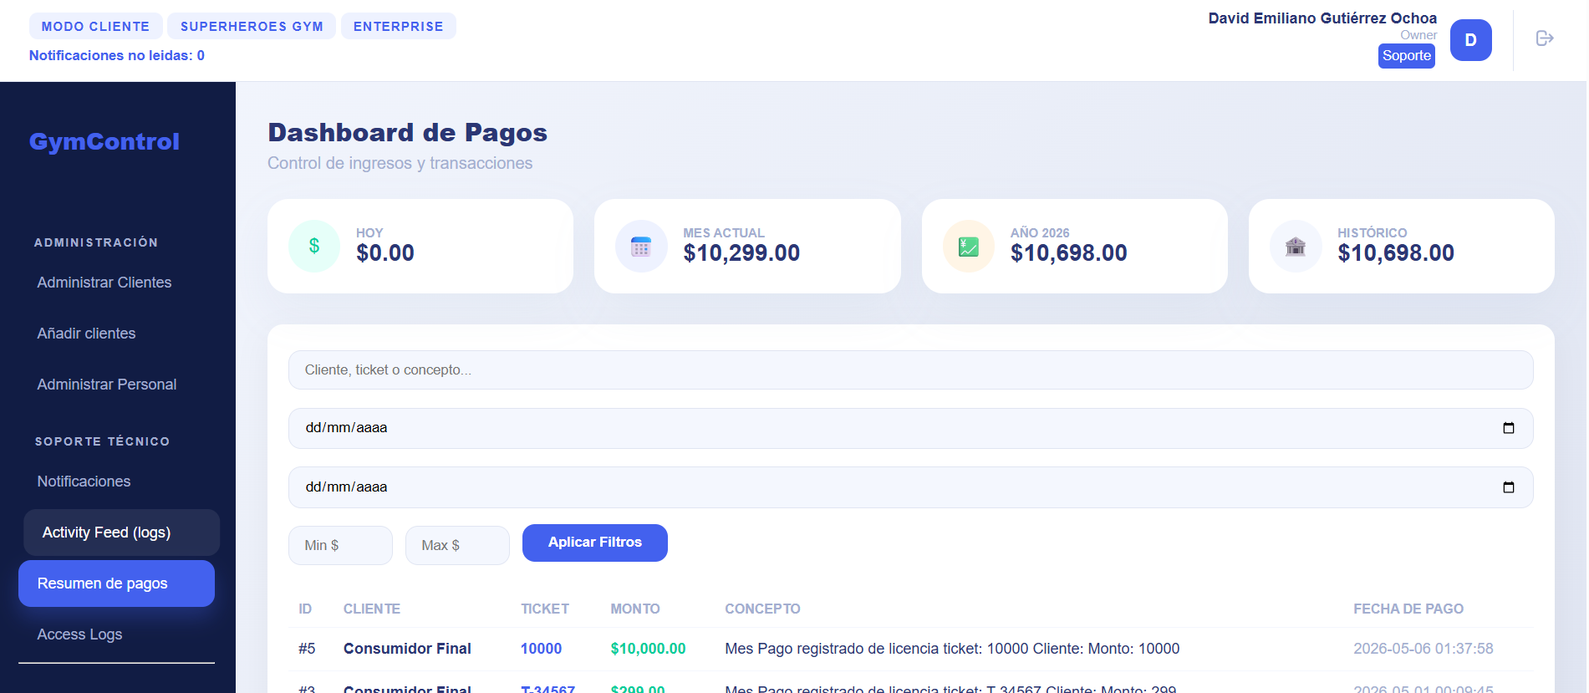Click the dollar sign icon in HOY card
This screenshot has width=1589, height=693.
[314, 246]
